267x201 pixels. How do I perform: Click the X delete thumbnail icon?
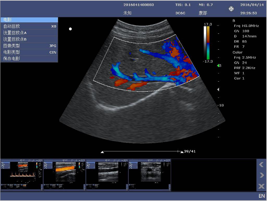coord(261,186)
